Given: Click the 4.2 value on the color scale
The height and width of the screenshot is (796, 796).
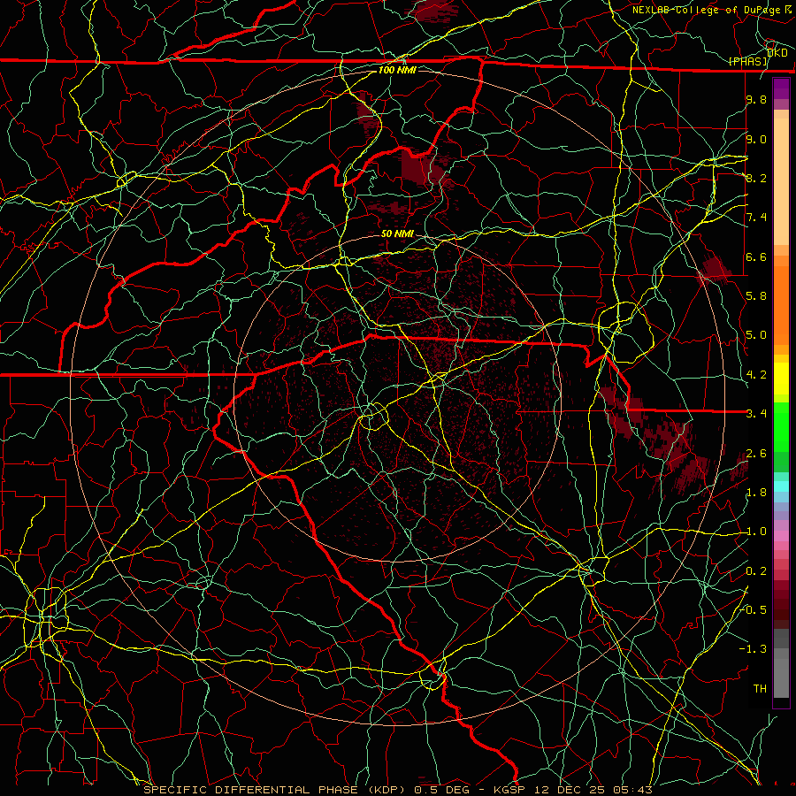Looking at the screenshot, I should (756, 375).
